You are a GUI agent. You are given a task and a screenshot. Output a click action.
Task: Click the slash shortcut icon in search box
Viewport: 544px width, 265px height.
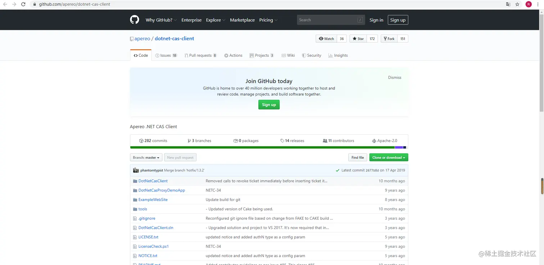click(360, 20)
